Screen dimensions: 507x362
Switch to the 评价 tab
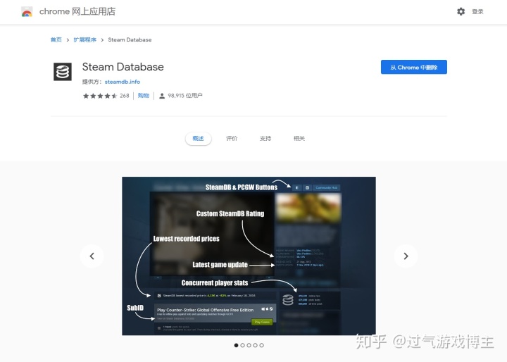click(x=232, y=139)
